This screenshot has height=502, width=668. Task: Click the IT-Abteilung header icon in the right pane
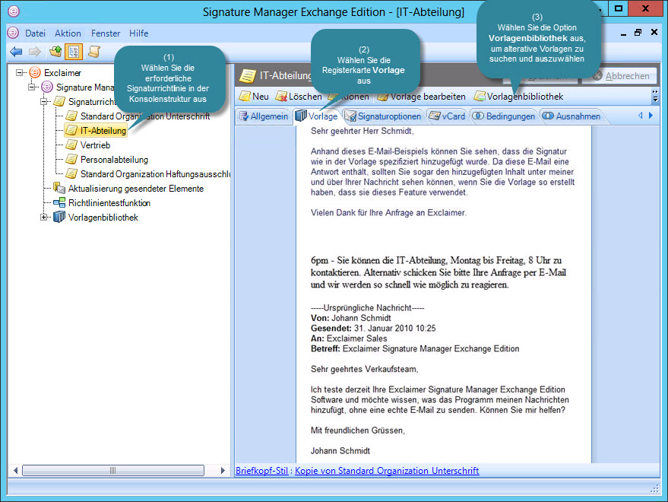[x=248, y=75]
